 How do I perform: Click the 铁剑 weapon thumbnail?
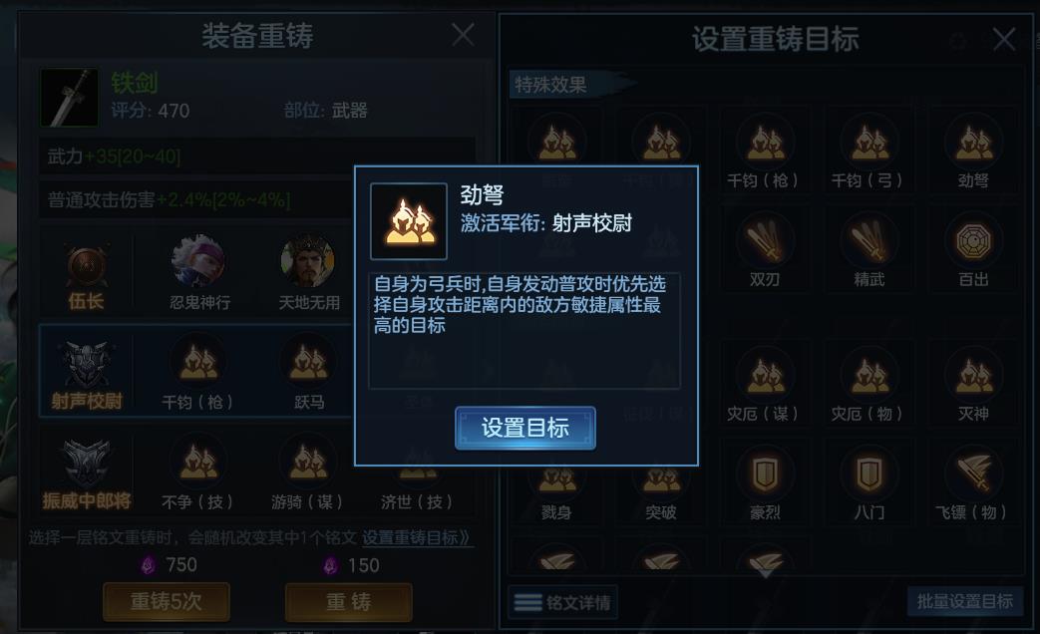click(x=69, y=98)
